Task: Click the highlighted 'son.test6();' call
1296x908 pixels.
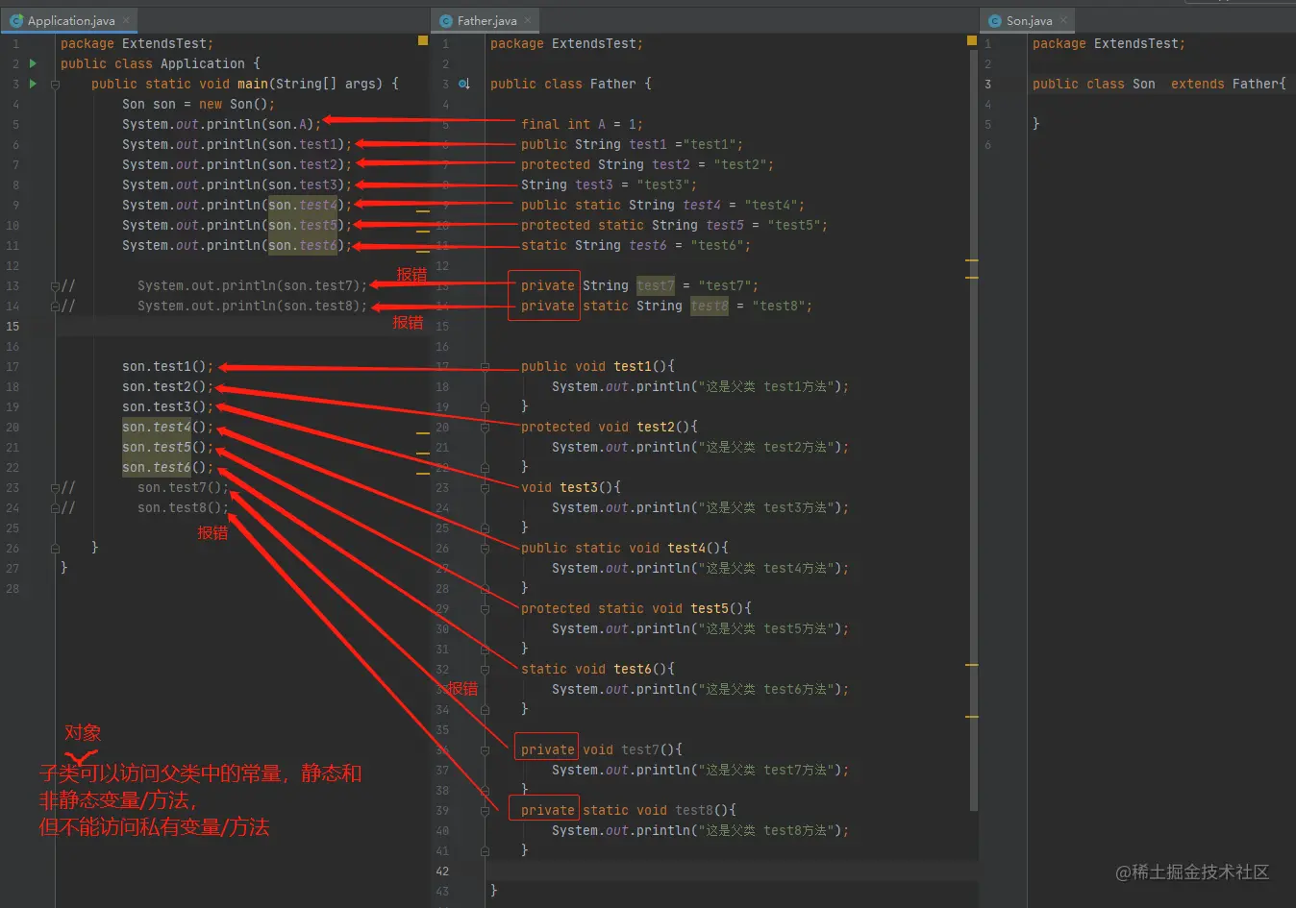Action: click(x=167, y=467)
